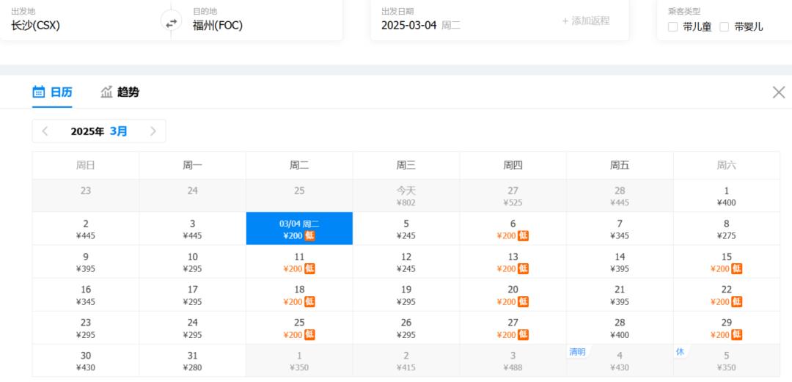Select March 8 priced ¥275
Image resolution: width=792 pixels, height=382 pixels.
point(727,229)
